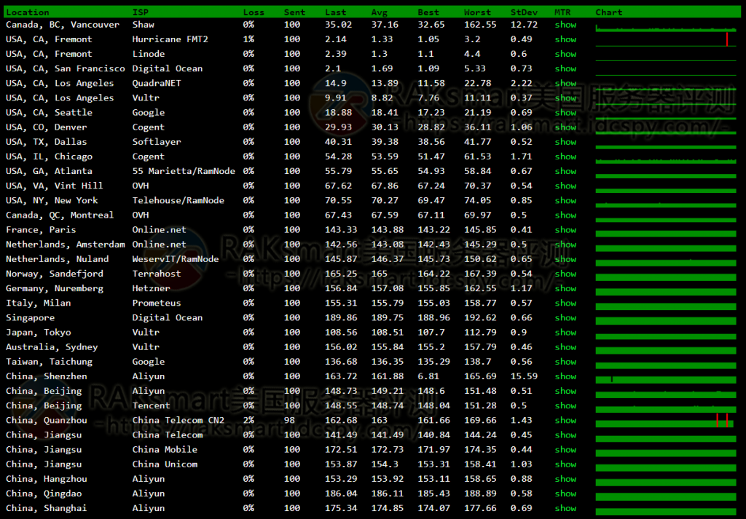Open MTR for Canada, BC, Vancouver Shaw
Screen dimensions: 746x519
point(565,25)
